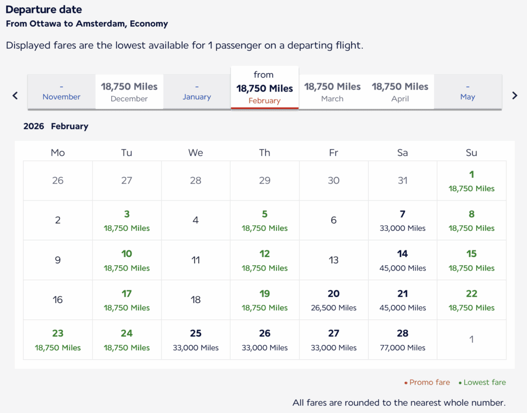Click the Promo fare legend label
This screenshot has width=527, height=413.
coord(429,383)
